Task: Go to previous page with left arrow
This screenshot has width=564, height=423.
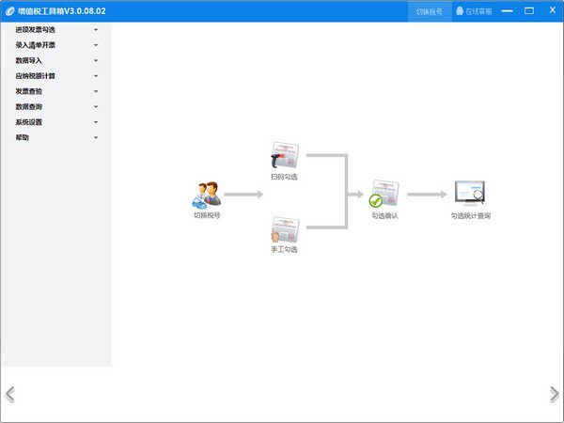Action: tap(9, 394)
